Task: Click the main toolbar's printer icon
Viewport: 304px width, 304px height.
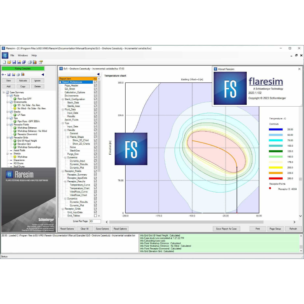Action: click(29, 62)
